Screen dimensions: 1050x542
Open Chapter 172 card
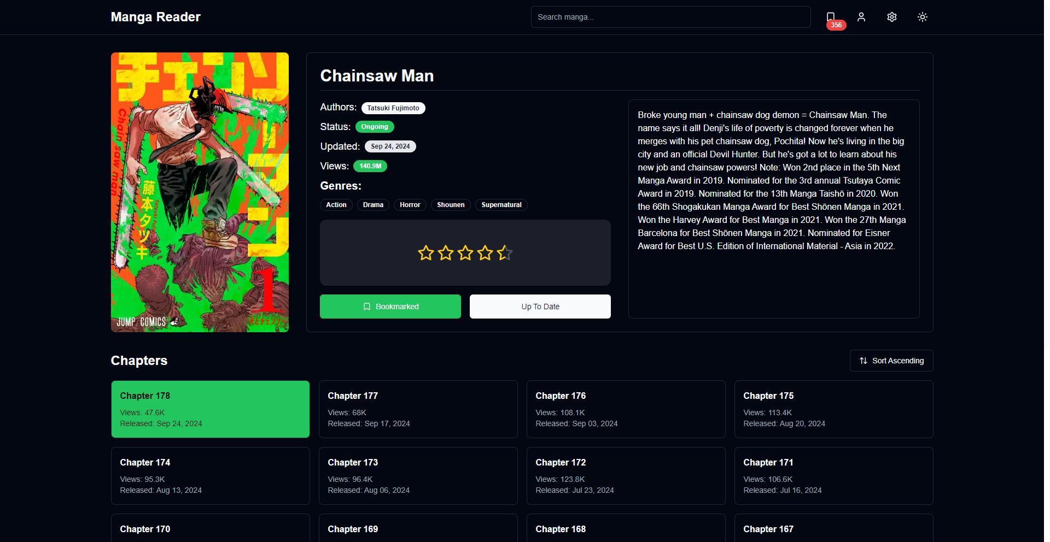(x=626, y=476)
